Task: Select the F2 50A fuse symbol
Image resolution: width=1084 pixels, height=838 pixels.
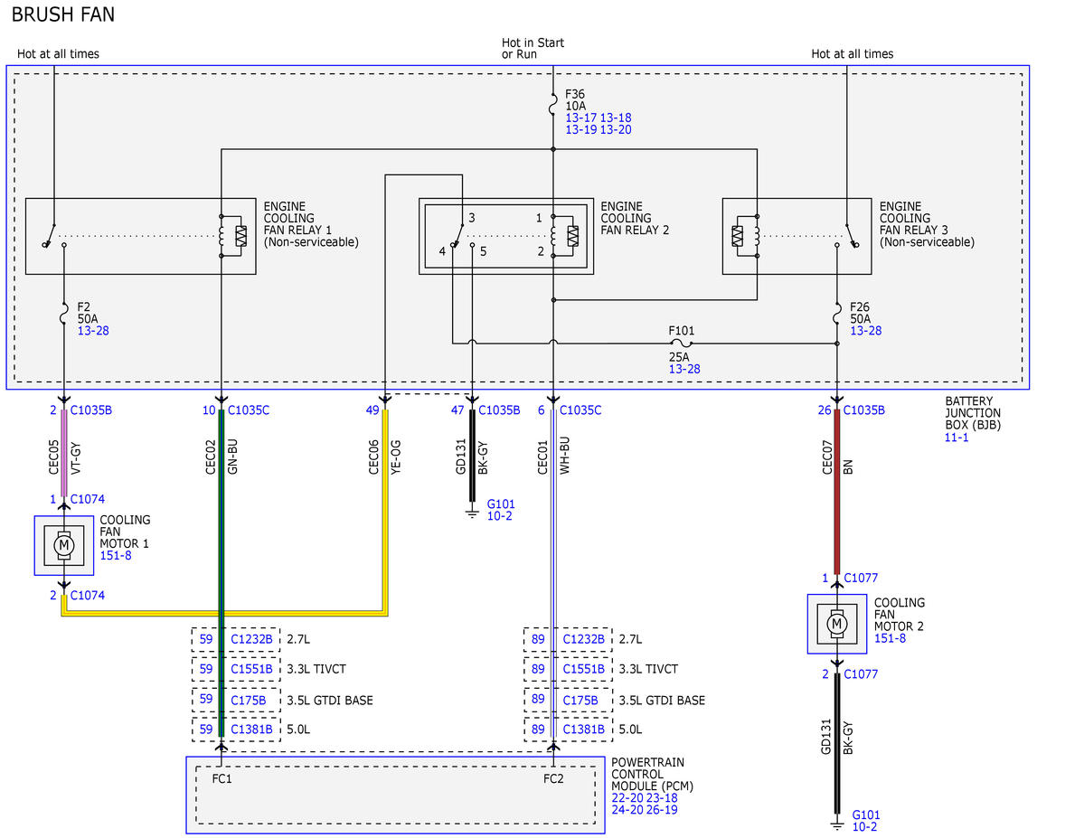Action: [63, 315]
